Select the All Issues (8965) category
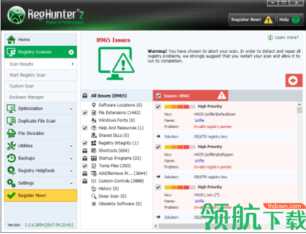Viewport: 306px width, 234px height. pyautogui.click(x=117, y=96)
